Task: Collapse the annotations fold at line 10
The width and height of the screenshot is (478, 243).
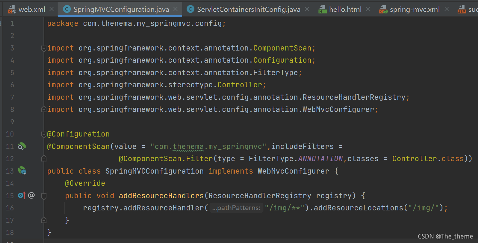Action: click(44, 134)
